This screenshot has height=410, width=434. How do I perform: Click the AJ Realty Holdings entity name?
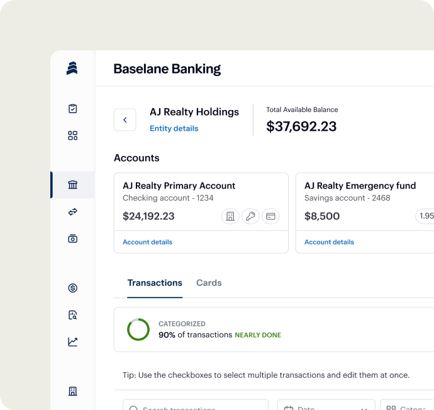click(194, 112)
